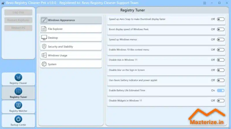Click the Windows Appearance pencil icon

(x=44, y=20)
